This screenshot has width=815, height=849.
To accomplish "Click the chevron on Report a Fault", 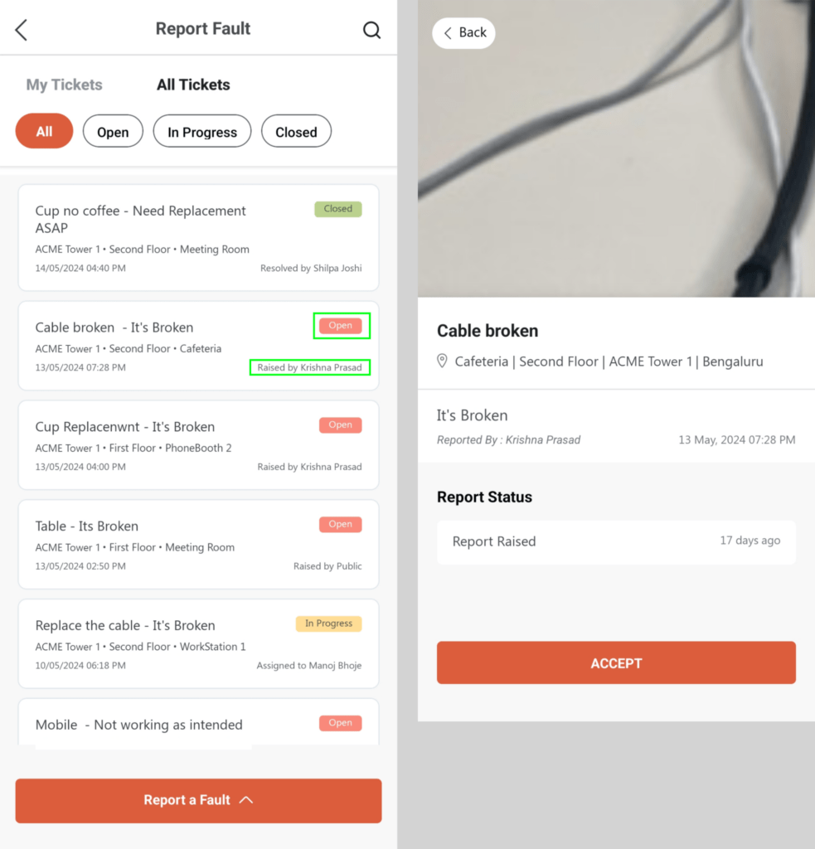I will click(246, 800).
